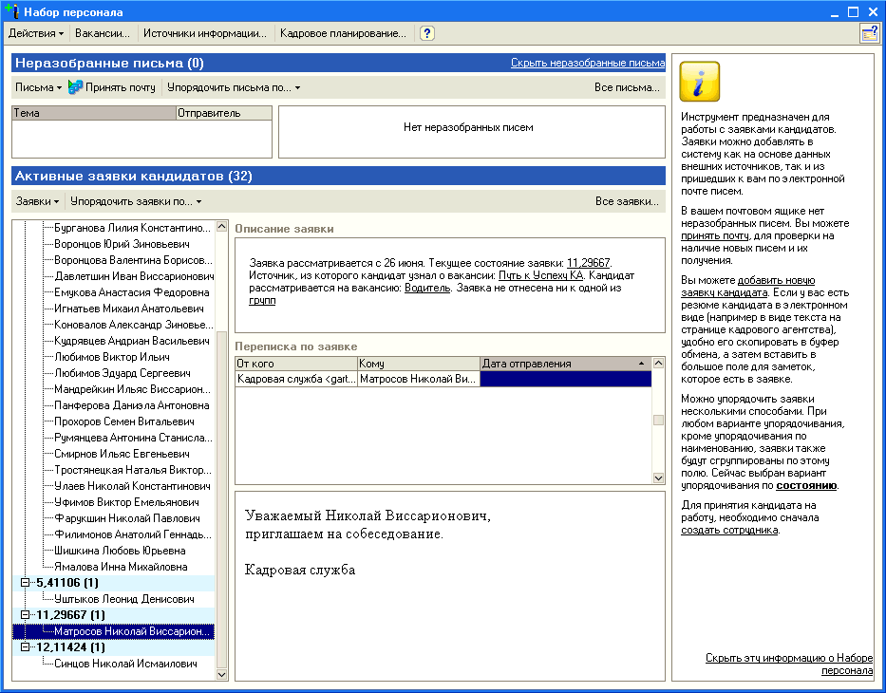Viewport: 886px width, 693px height.
Task: Click the top-right panel info toggle icon
Action: pyautogui.click(x=870, y=33)
